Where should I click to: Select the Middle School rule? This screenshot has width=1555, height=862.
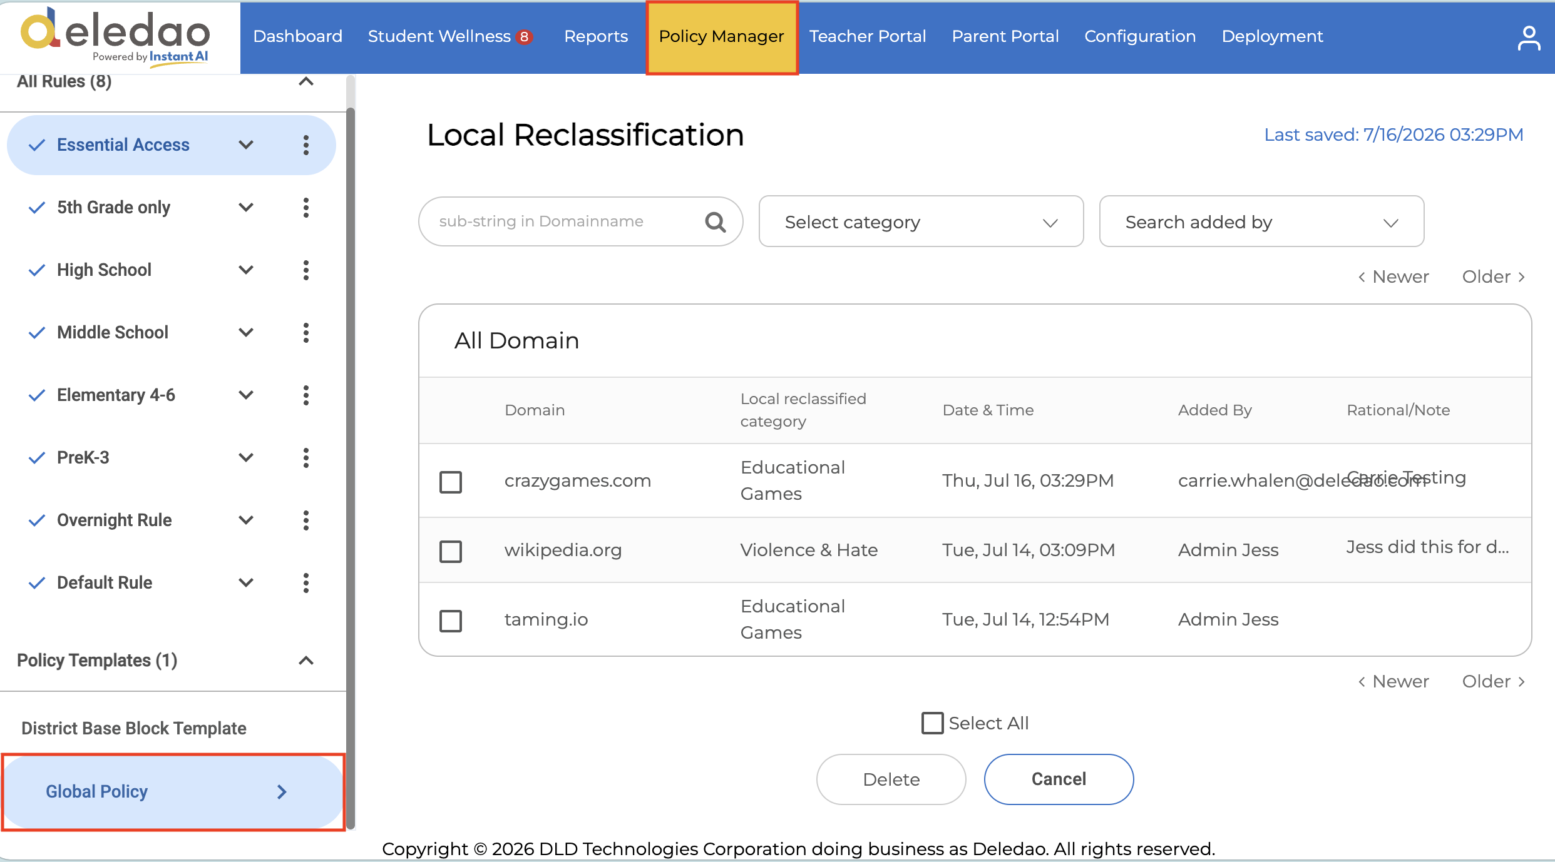click(113, 333)
